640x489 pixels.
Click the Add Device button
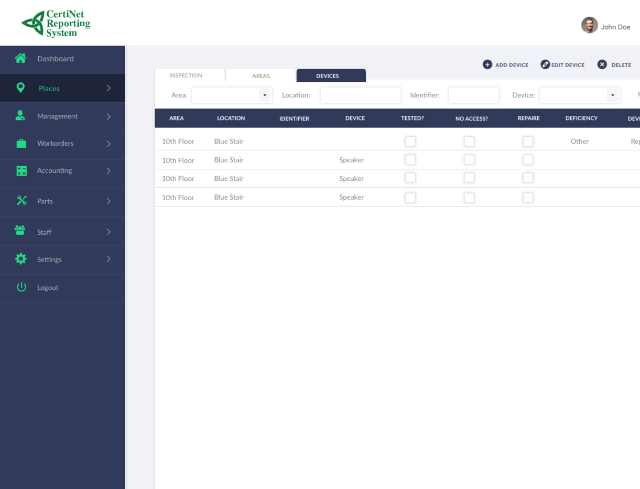pos(505,64)
